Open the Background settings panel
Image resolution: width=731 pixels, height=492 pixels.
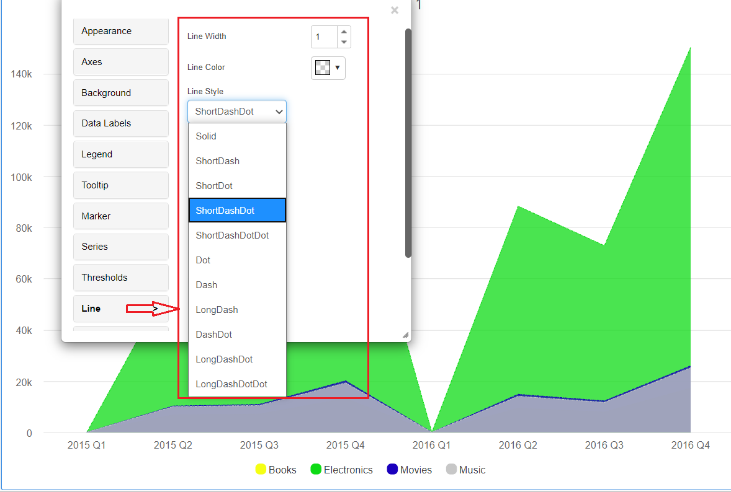coord(120,92)
